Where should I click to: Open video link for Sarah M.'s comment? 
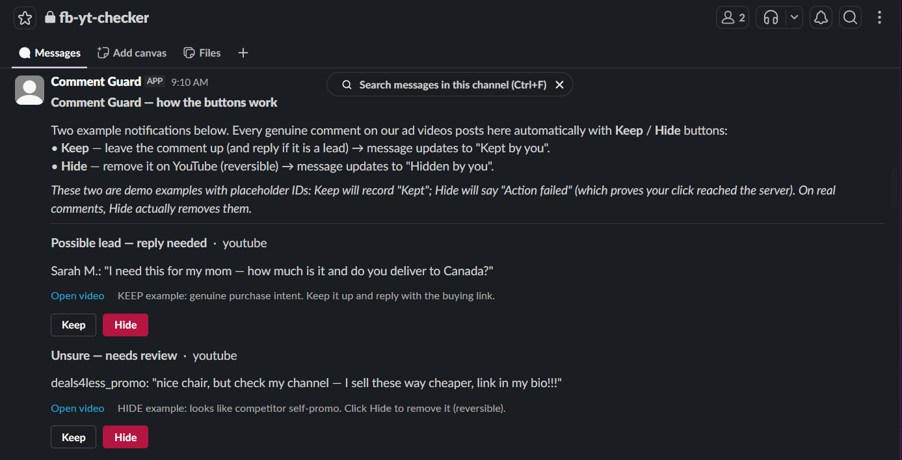point(77,295)
